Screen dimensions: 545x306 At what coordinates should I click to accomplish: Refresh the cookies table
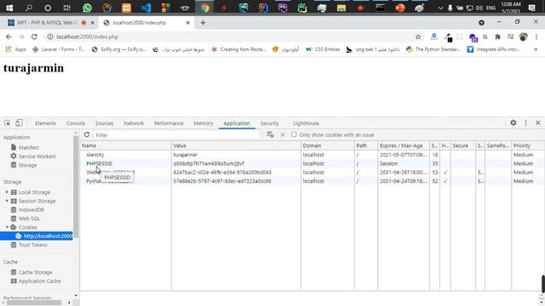(87, 134)
